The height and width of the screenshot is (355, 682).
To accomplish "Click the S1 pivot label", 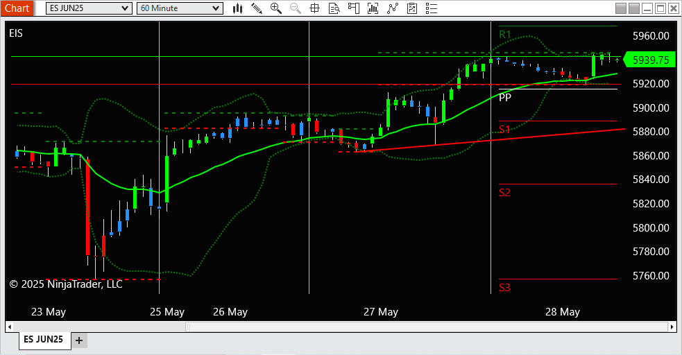I will (x=504, y=130).
